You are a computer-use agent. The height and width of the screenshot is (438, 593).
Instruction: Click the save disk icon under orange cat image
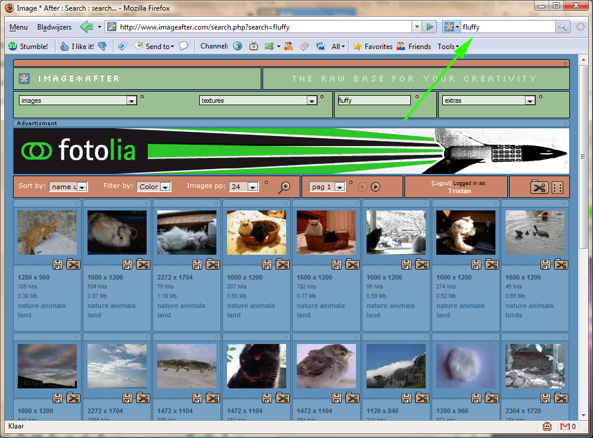[58, 264]
